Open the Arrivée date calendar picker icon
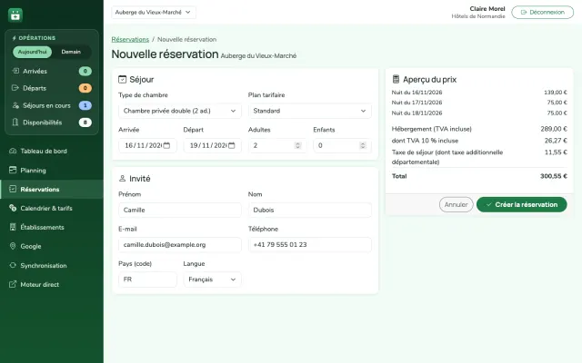The image size is (582, 363). pos(166,145)
